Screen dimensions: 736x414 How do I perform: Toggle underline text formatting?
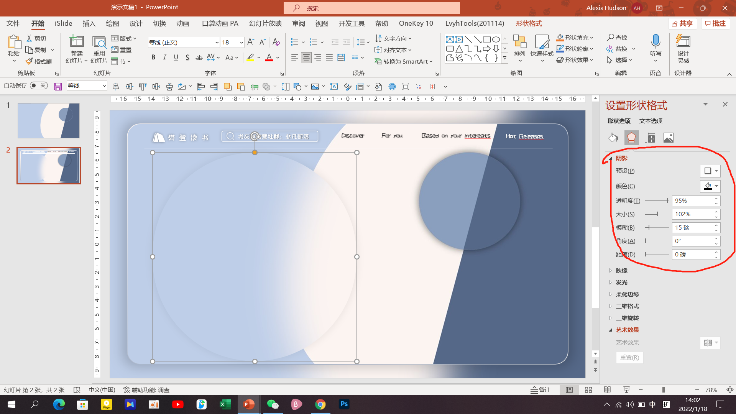point(176,58)
